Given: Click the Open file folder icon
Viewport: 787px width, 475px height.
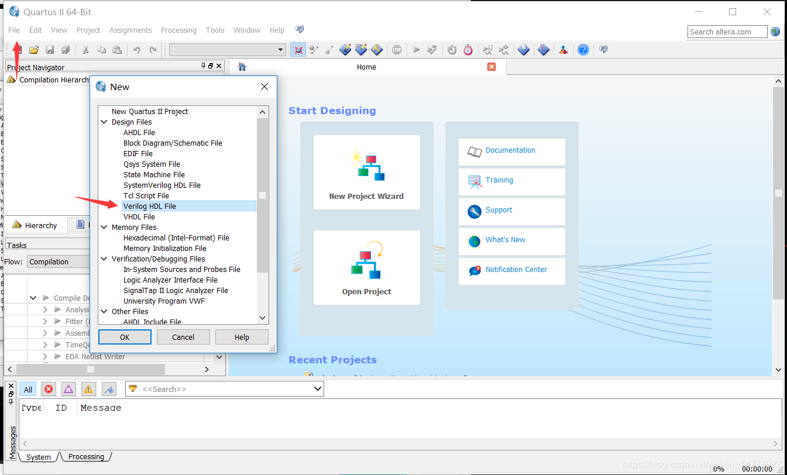Looking at the screenshot, I should click(34, 50).
